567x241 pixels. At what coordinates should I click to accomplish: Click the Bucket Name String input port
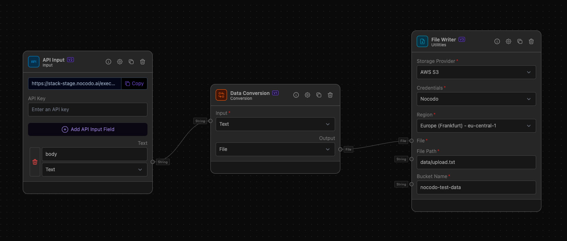coord(412,184)
